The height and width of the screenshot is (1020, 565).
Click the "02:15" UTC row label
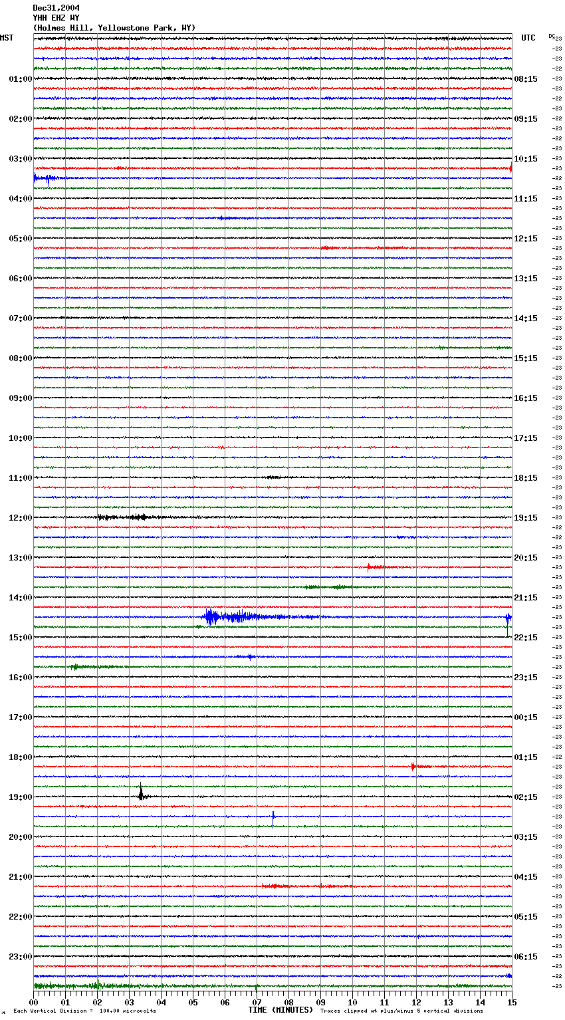tap(526, 797)
